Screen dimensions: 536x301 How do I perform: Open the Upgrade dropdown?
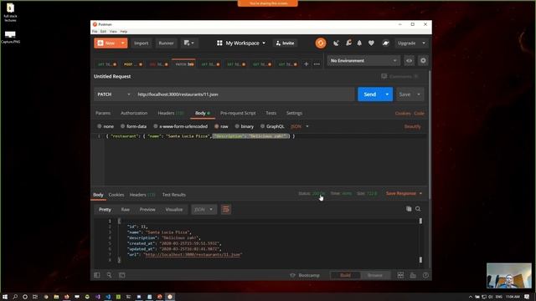pos(411,43)
